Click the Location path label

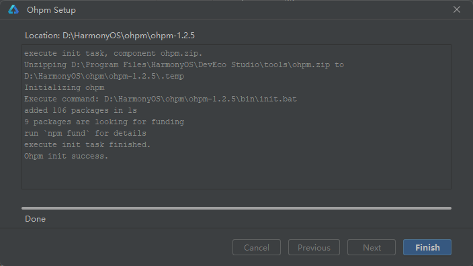pos(110,36)
